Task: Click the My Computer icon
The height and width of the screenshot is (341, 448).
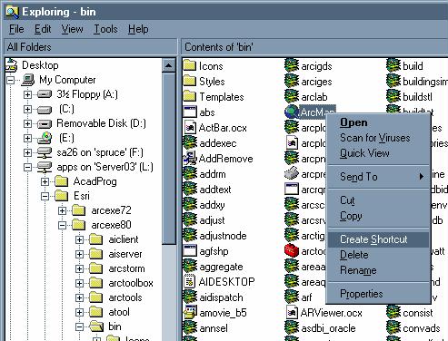Action: point(28,80)
